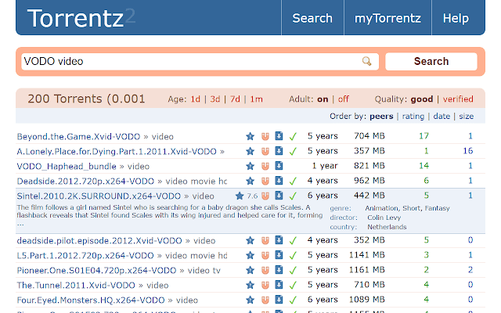Screen dimensions: 501x313
Task: Open Deadside.2012.720p.x264-VODO link
Action: (85, 182)
